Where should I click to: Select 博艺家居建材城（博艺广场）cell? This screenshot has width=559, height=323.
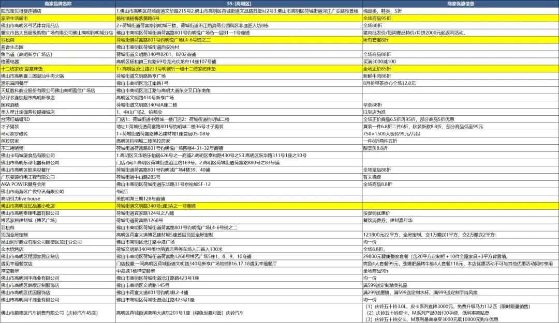pyautogui.click(x=58, y=221)
